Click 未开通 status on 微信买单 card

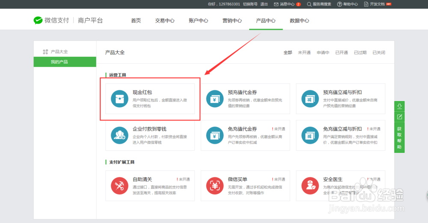pyautogui.click(x=279, y=179)
